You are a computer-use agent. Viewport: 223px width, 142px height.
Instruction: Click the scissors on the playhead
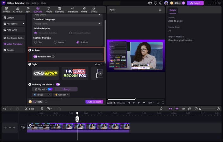tap(77, 119)
